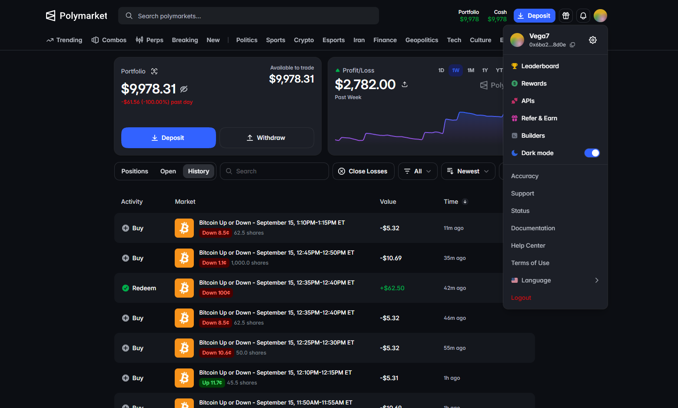Click the Polymarket logo
The image size is (678, 408).
pyautogui.click(x=76, y=16)
